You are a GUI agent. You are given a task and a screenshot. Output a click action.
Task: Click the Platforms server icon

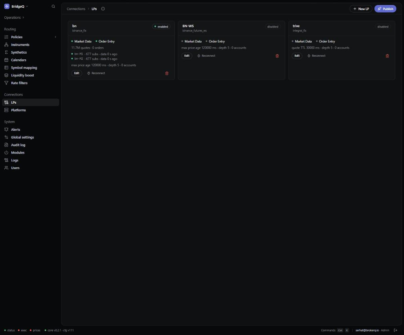[x=6, y=110]
